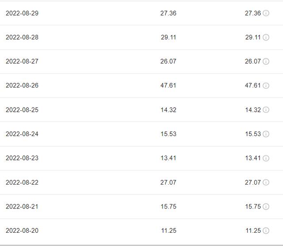Click middle column value 14.32

point(168,110)
